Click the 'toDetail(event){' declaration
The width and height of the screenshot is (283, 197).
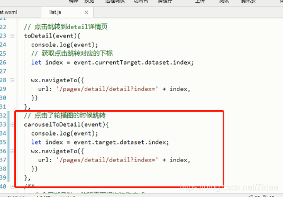pos(52,36)
